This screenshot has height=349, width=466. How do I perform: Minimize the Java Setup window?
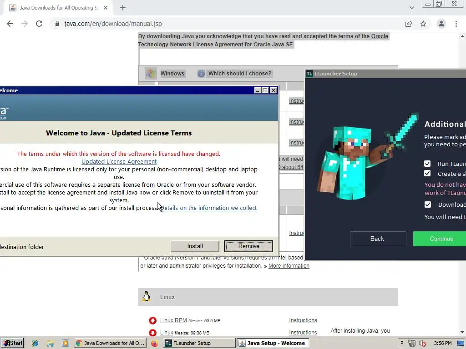[258, 90]
